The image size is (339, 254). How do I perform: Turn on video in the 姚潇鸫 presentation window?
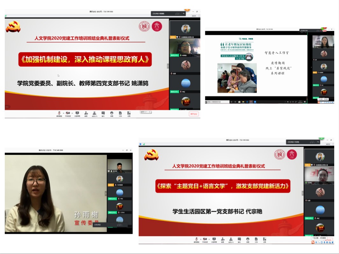[x=67, y=113]
